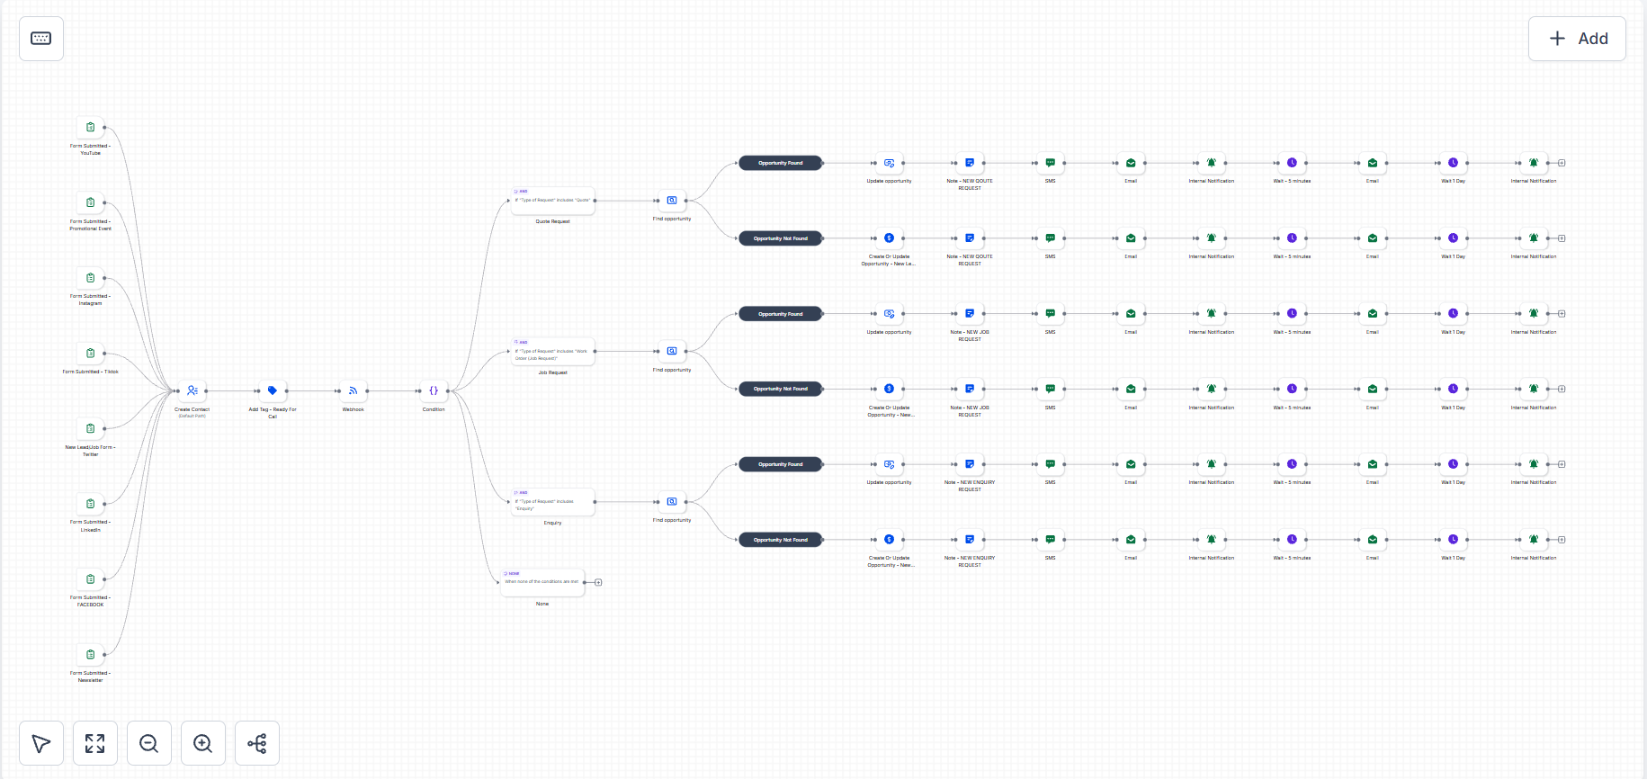Select the Condition node
The width and height of the screenshot is (1647, 780).
[434, 390]
